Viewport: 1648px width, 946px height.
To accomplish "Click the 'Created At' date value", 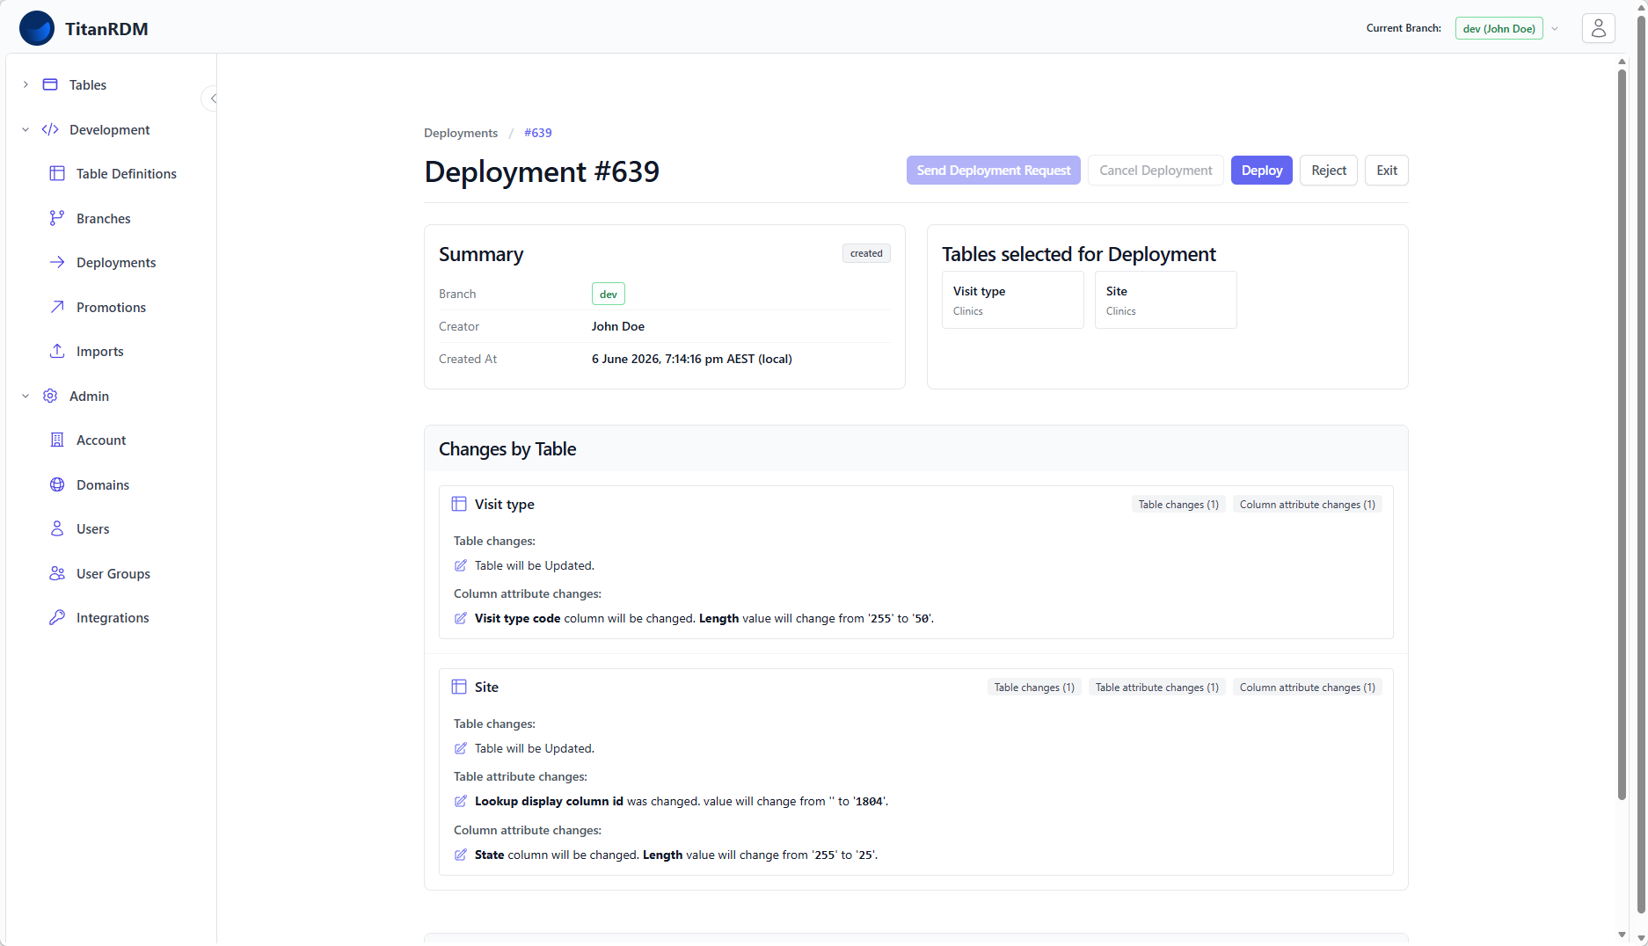I will click(x=692, y=359).
